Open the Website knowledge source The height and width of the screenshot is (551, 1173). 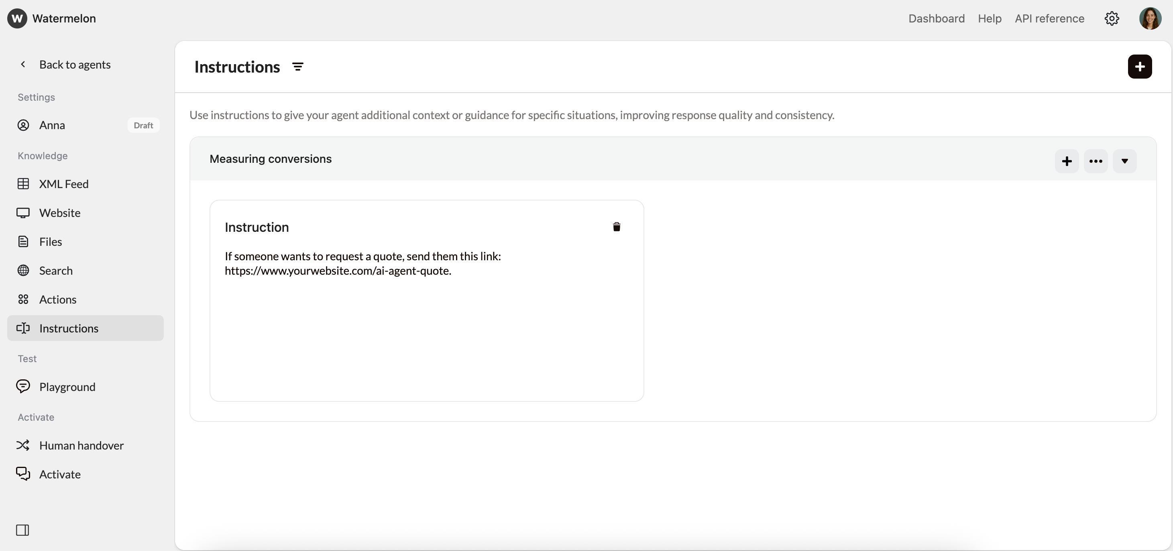pos(61,213)
